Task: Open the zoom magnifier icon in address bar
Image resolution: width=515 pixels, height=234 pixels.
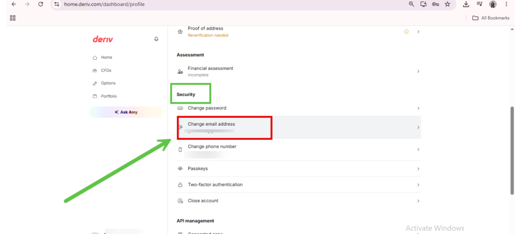Action: 411,4
